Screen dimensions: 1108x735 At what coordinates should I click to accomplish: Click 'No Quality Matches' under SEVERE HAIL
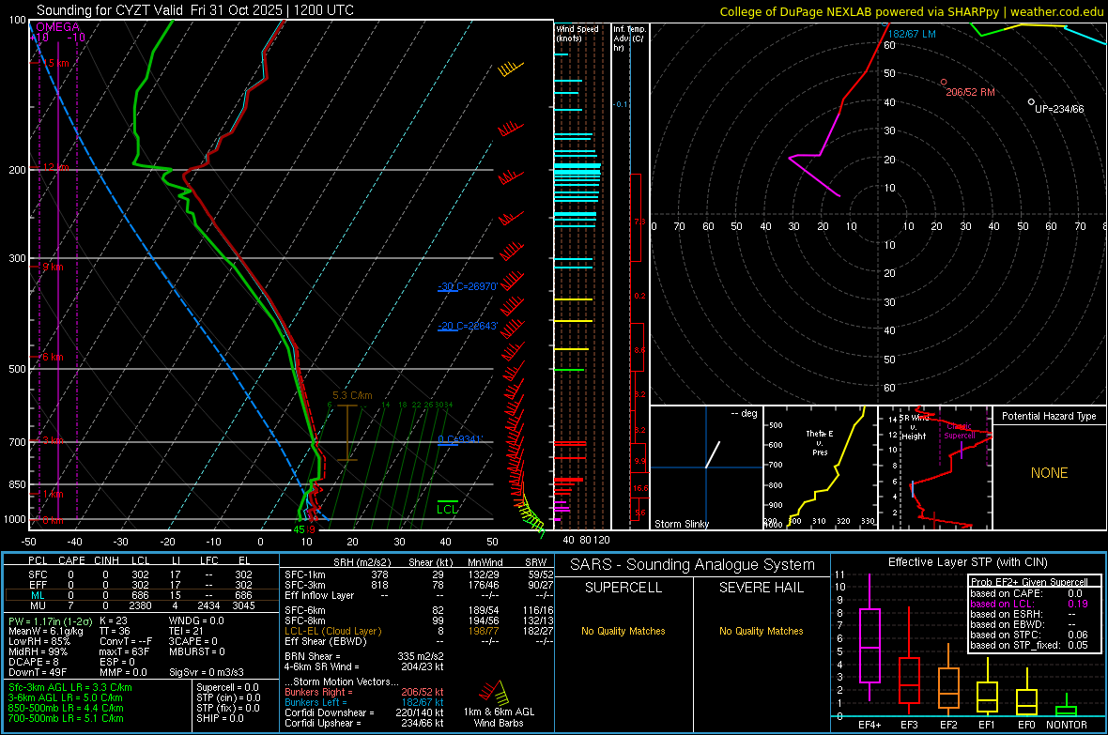[x=761, y=631]
